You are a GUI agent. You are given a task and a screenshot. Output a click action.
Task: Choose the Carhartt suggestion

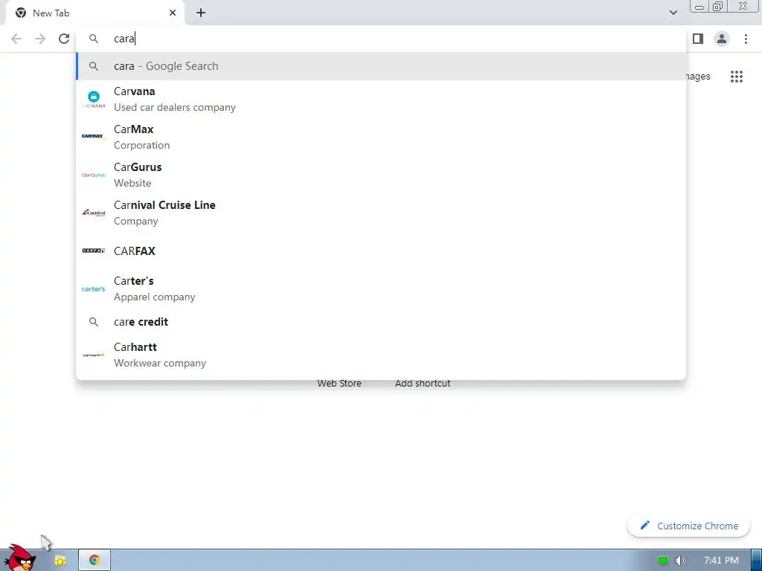click(x=381, y=355)
